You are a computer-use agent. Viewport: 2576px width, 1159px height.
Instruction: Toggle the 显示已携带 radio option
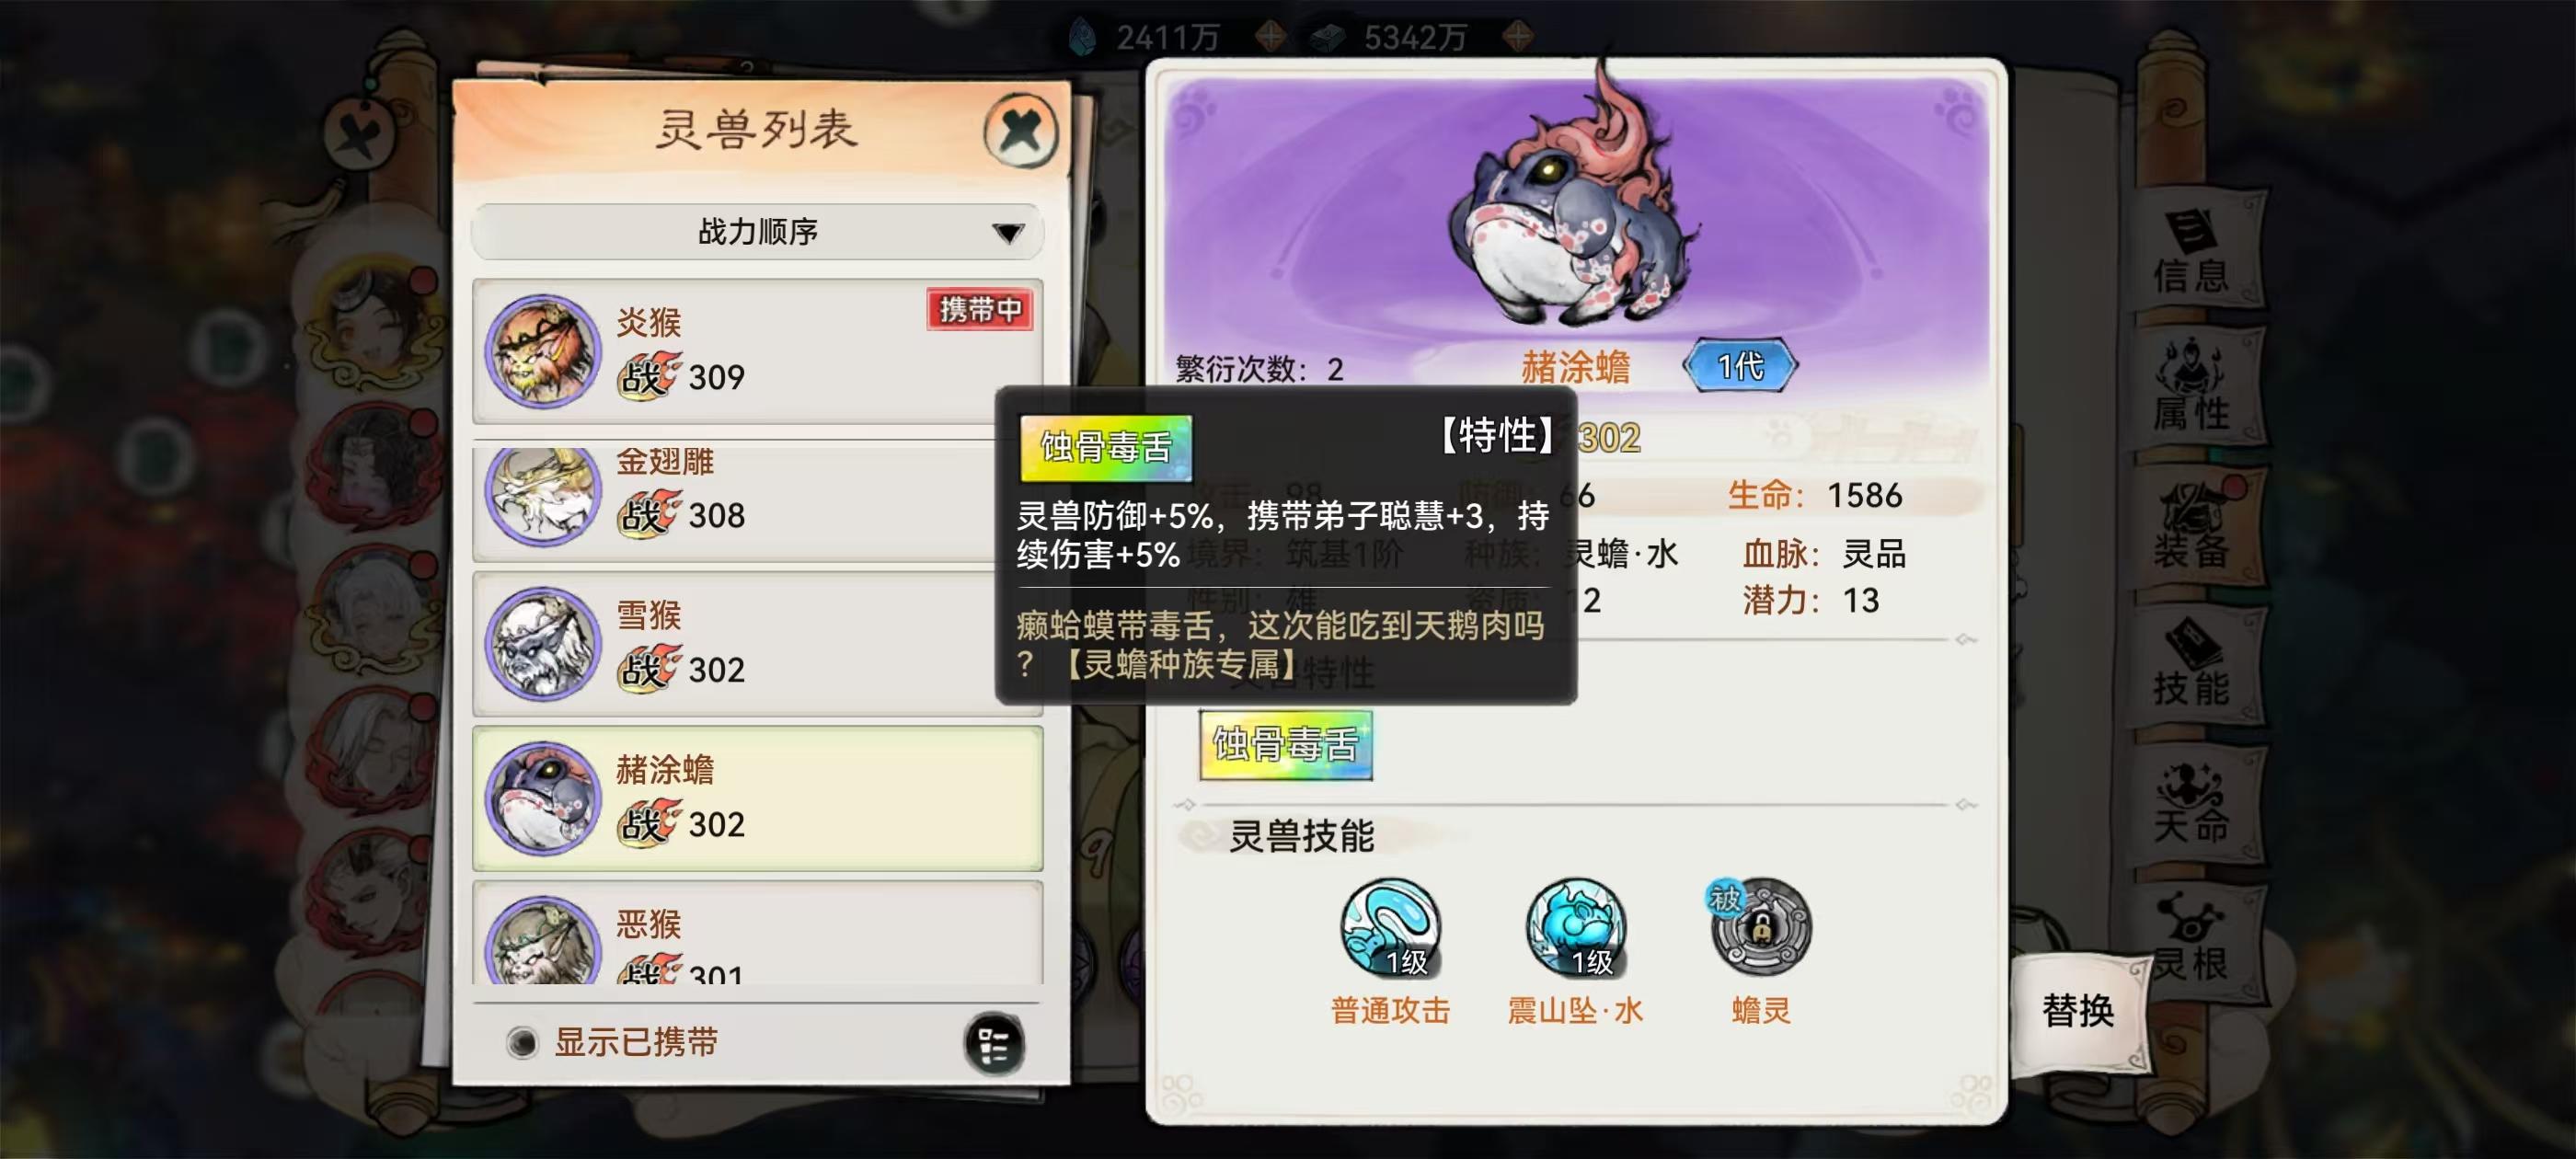(x=521, y=1042)
